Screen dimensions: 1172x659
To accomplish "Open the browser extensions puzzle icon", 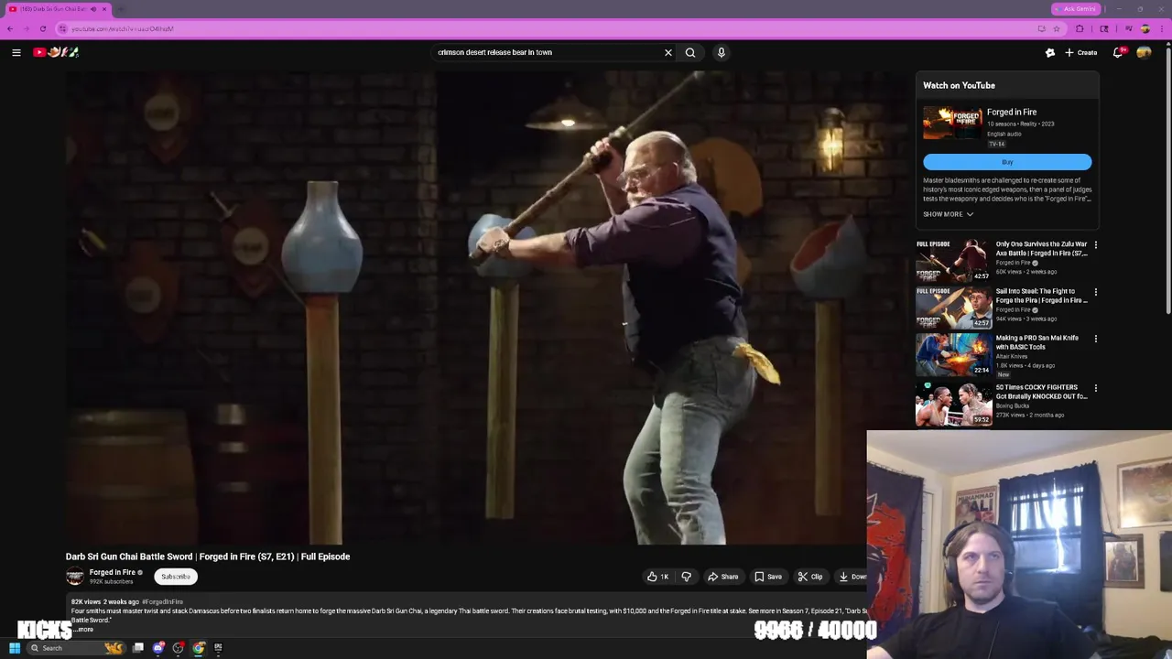I will pos(1080,28).
